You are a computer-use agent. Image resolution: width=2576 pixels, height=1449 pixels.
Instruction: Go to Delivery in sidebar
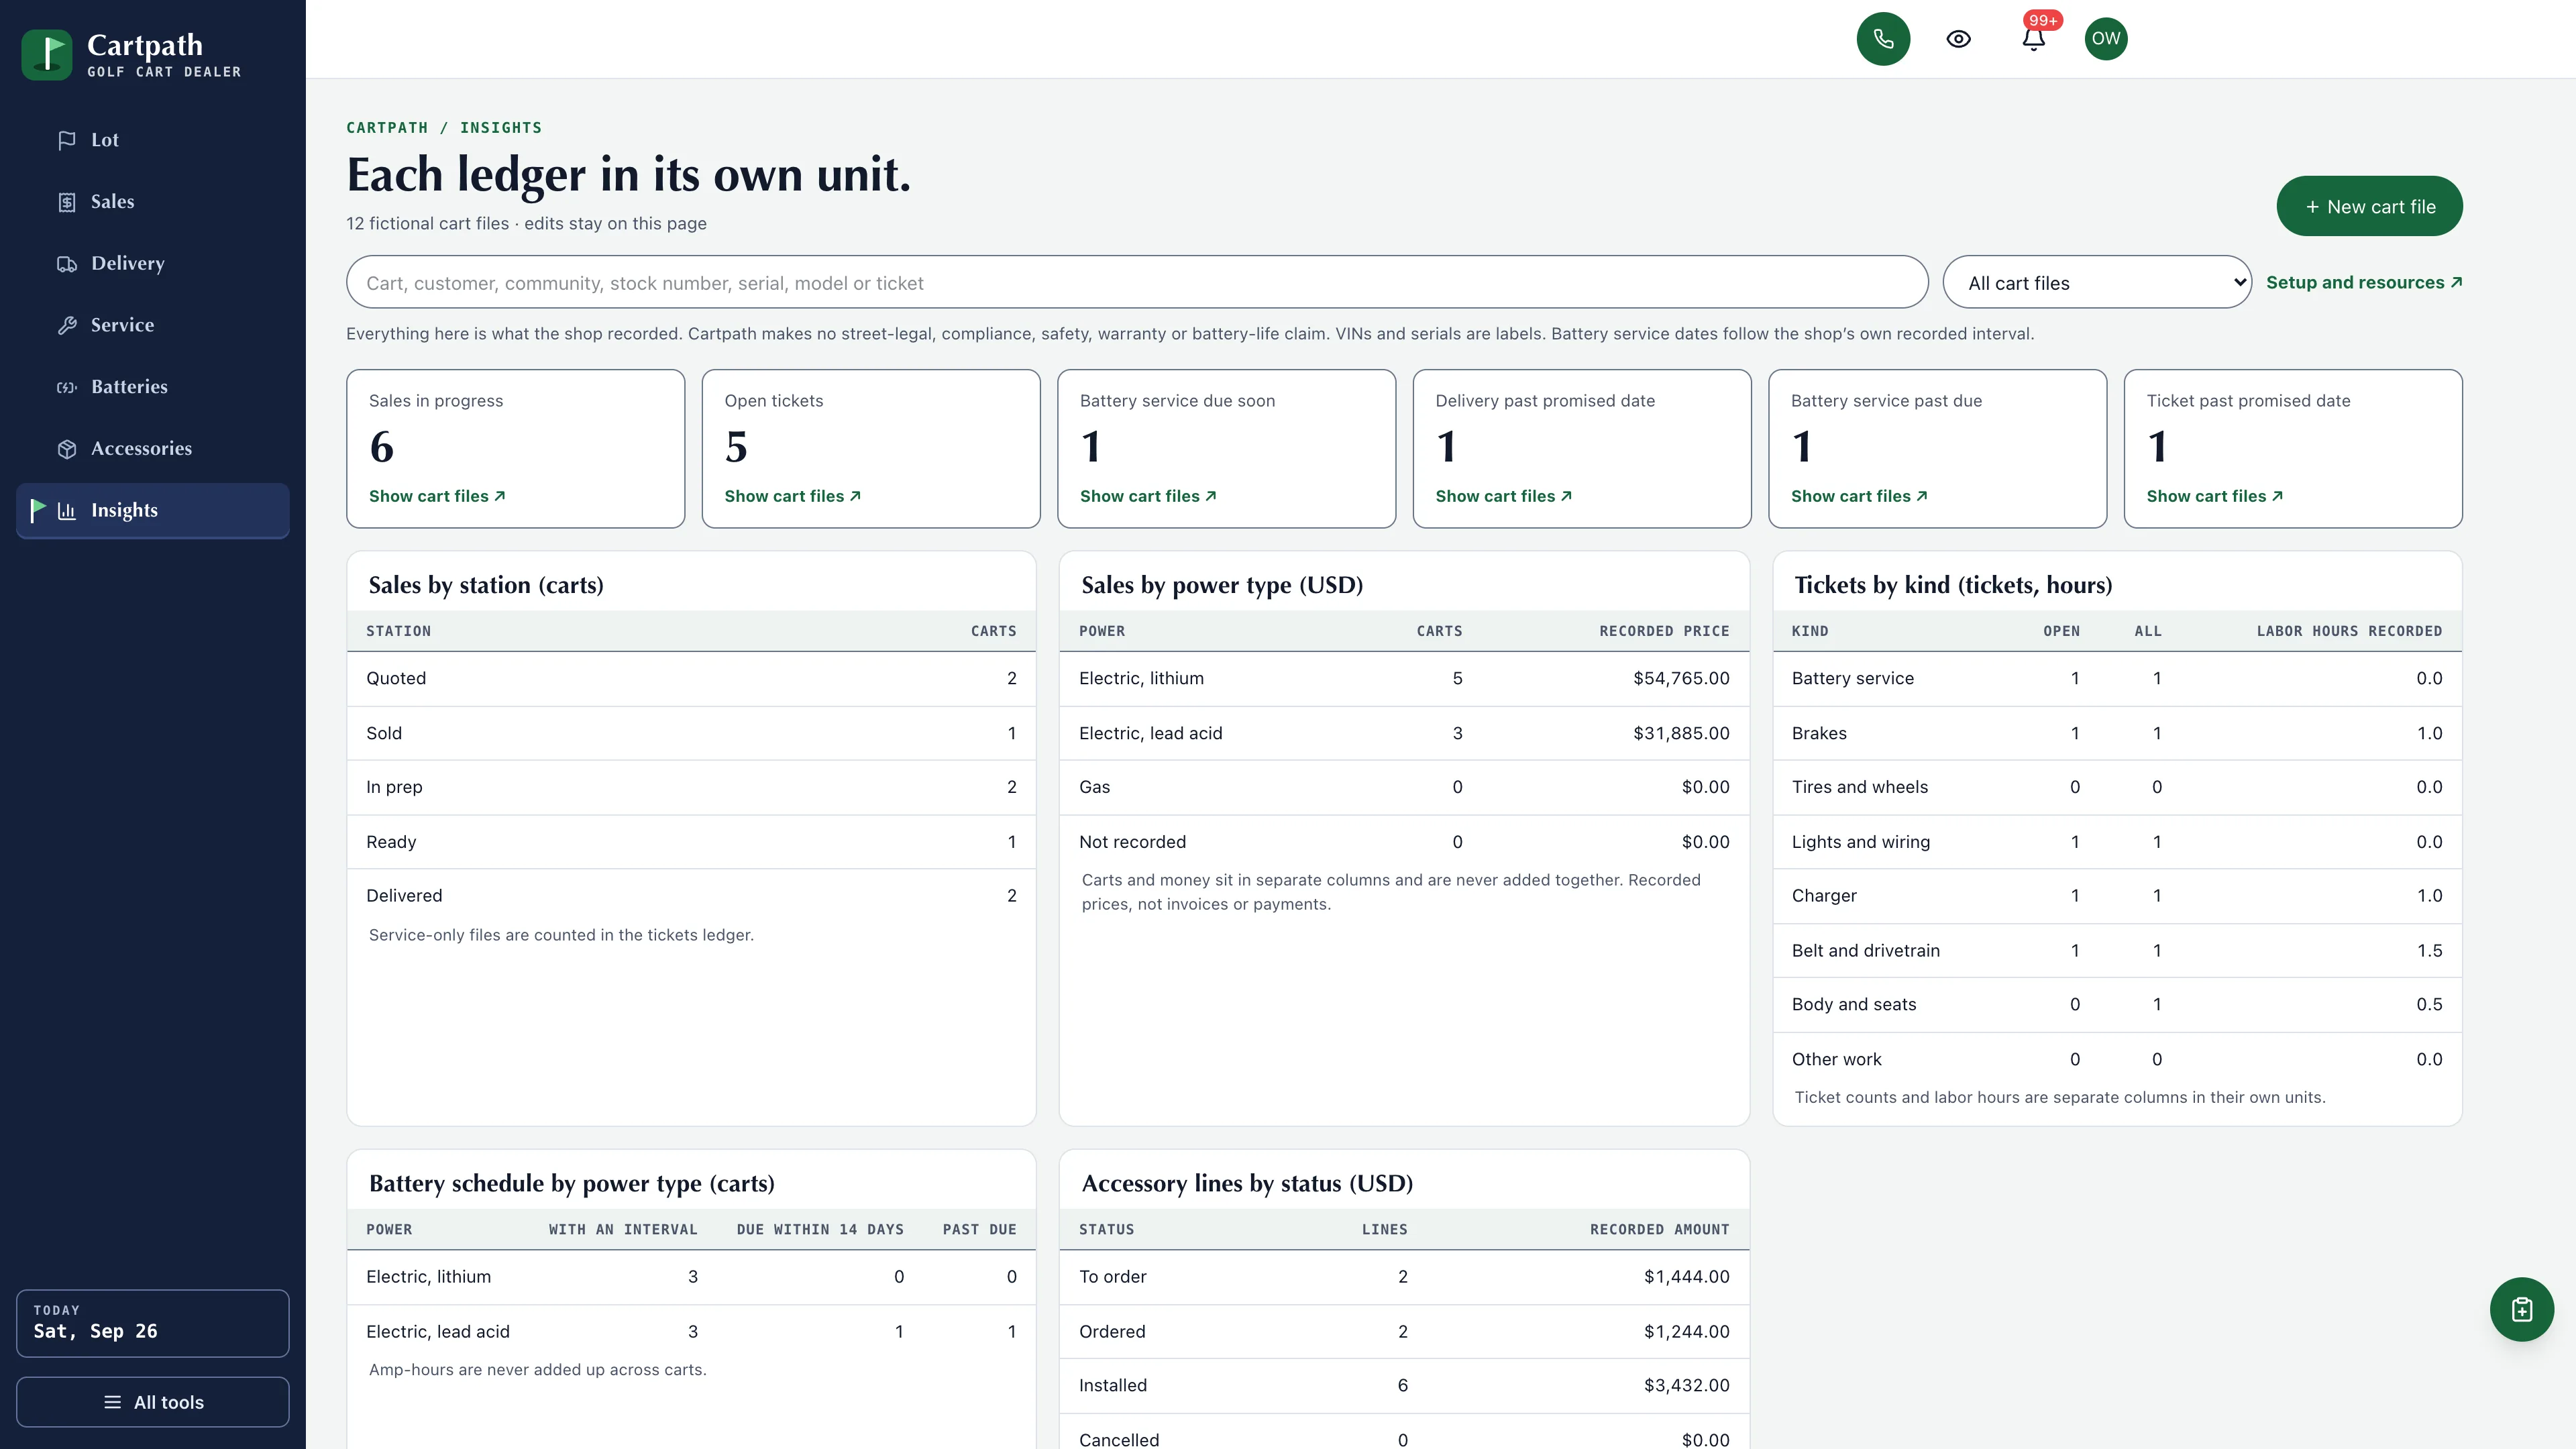click(153, 264)
